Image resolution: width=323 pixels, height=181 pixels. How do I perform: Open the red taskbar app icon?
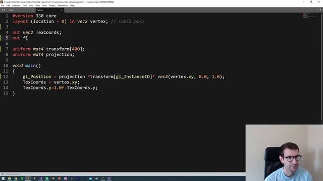[x=60, y=178]
